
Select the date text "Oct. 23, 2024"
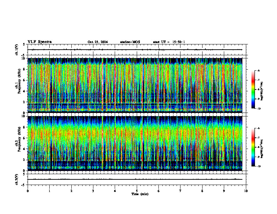click(98, 42)
